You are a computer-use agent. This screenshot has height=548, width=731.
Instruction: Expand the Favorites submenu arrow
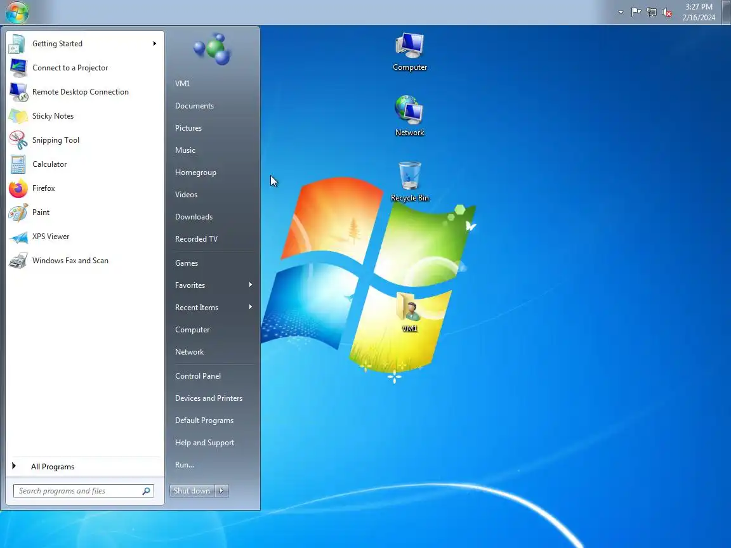point(251,285)
